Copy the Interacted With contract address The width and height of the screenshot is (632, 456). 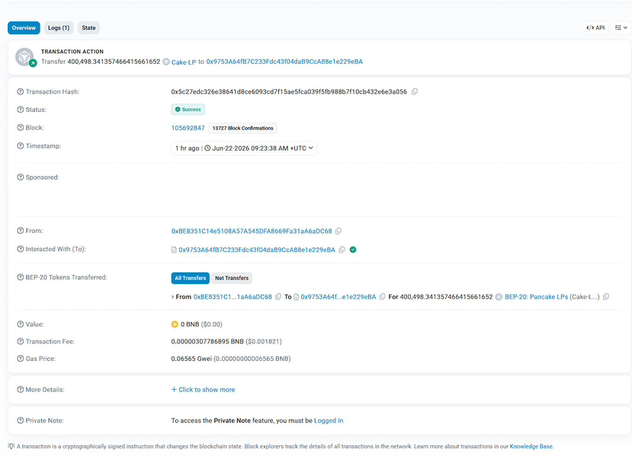tap(342, 250)
